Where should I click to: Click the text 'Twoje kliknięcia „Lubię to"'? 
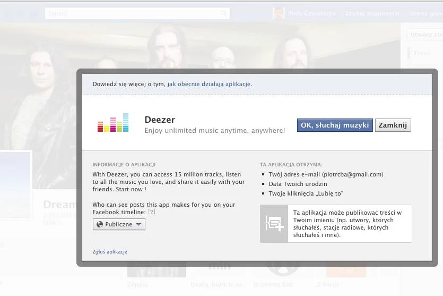point(306,193)
